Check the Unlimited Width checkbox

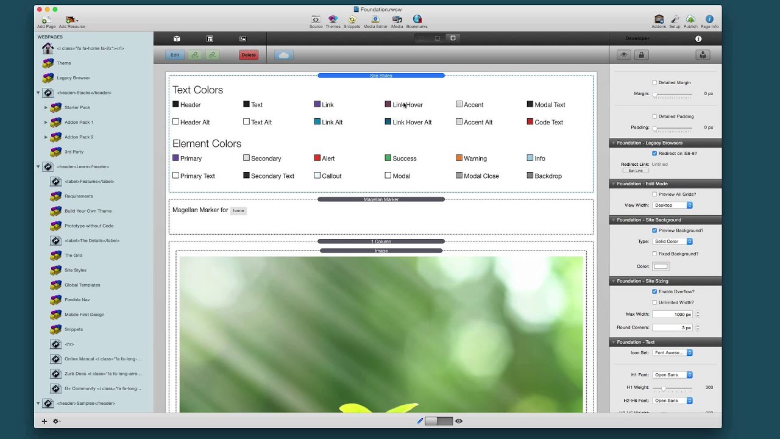click(654, 302)
